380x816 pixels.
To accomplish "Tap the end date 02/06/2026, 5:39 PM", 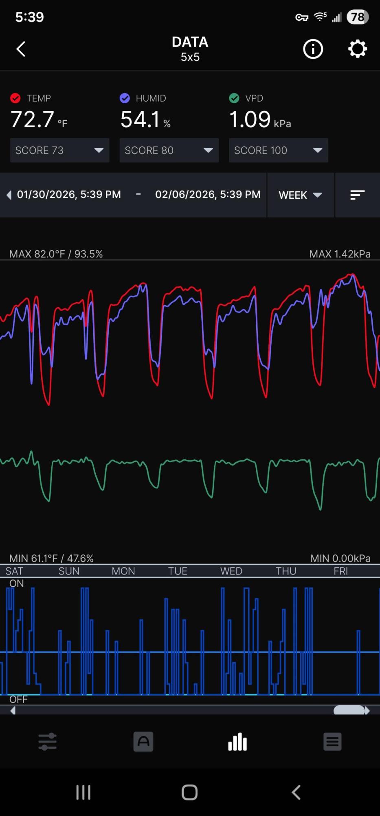I will (208, 195).
